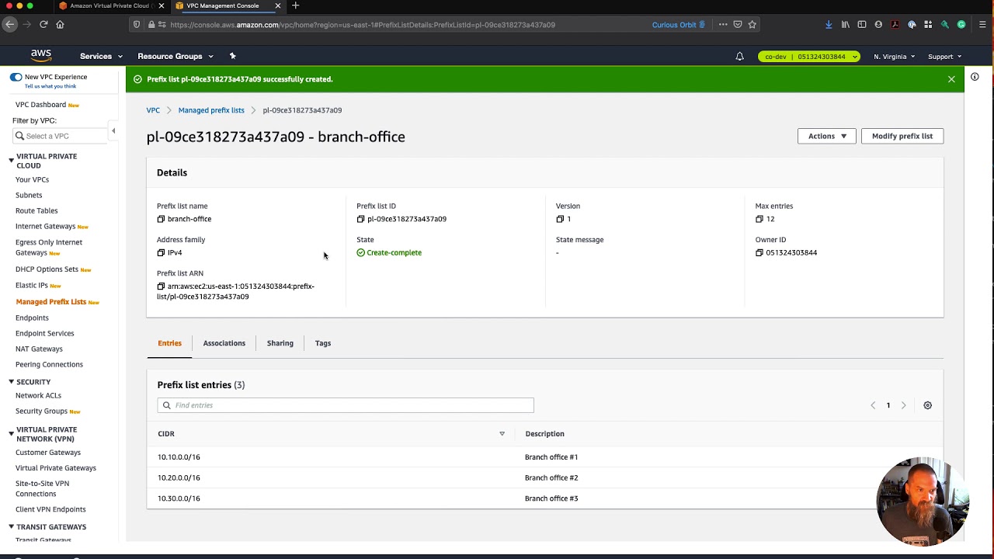The image size is (994, 559).
Task: Save page to Pocket
Action: point(738,25)
